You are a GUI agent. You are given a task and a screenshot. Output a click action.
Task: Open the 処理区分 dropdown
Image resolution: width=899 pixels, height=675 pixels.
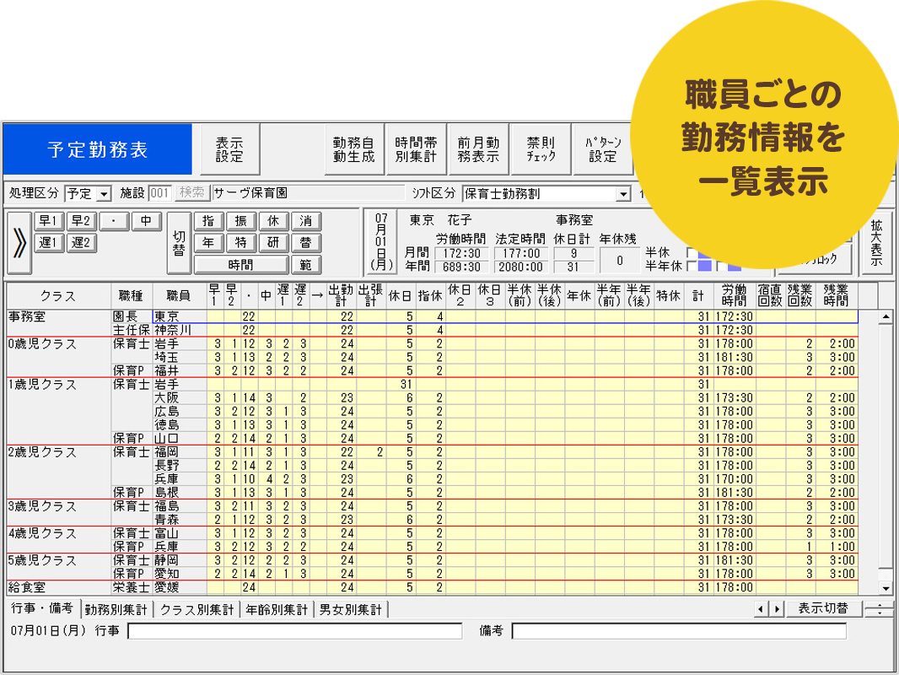105,194
